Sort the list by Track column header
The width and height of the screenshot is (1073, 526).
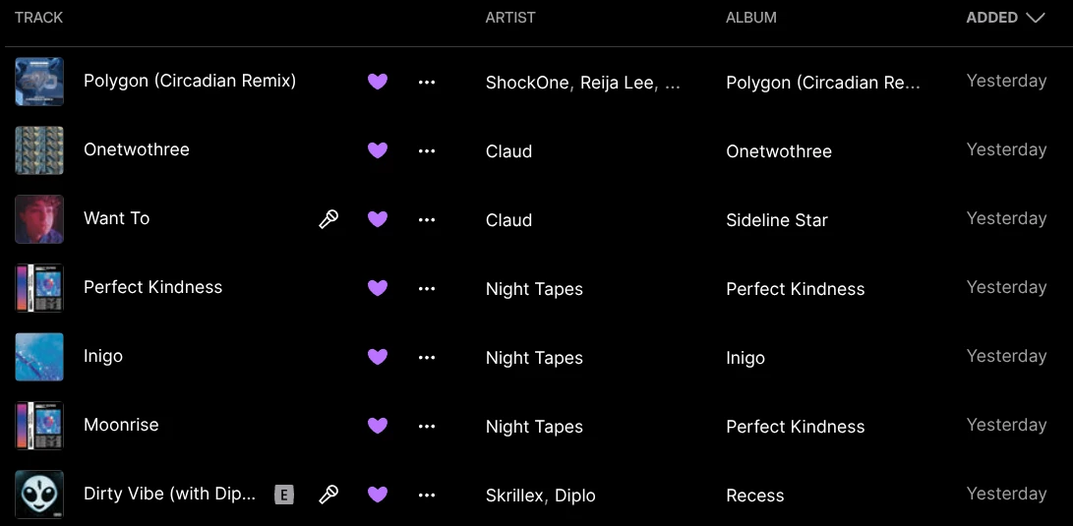[39, 18]
